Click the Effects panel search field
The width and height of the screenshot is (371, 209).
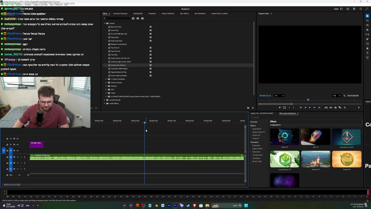116,18
